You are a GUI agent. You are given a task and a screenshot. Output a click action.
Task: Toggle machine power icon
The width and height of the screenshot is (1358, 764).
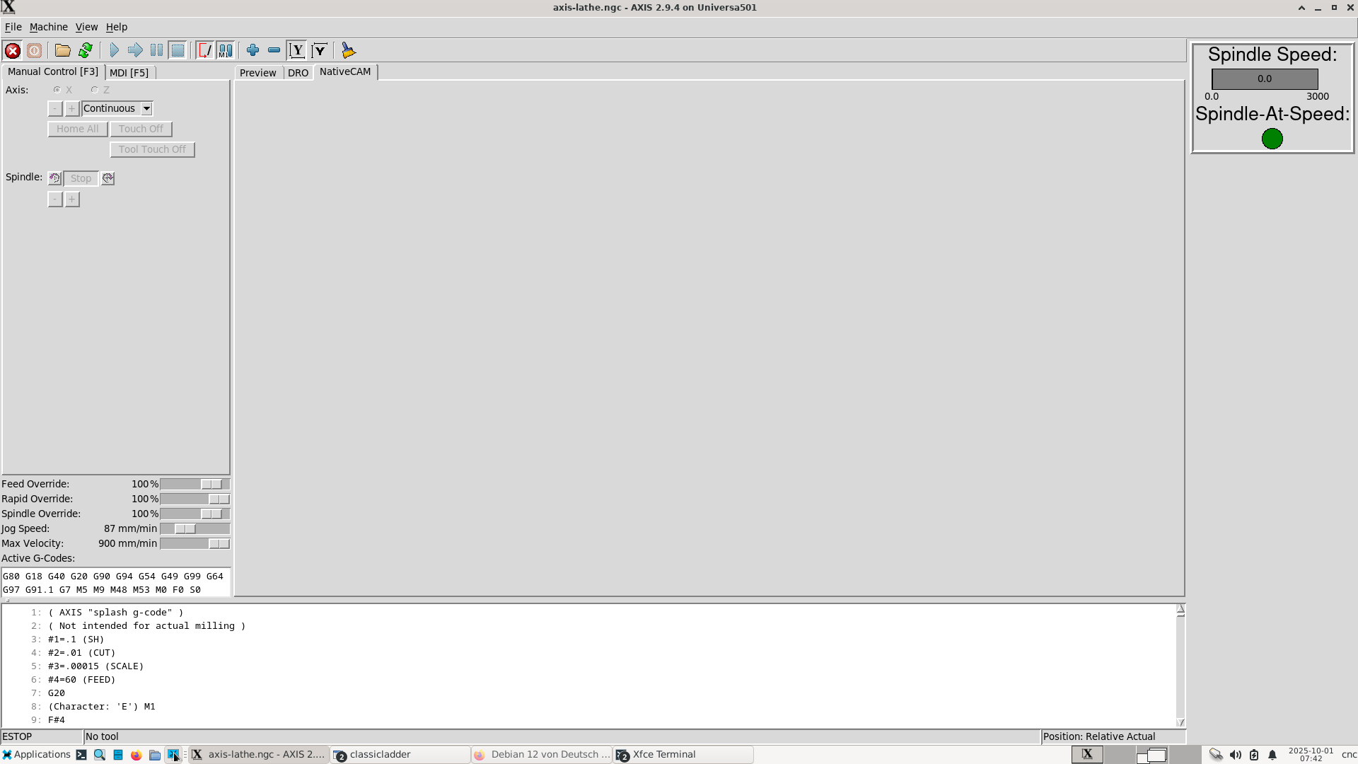coord(34,50)
